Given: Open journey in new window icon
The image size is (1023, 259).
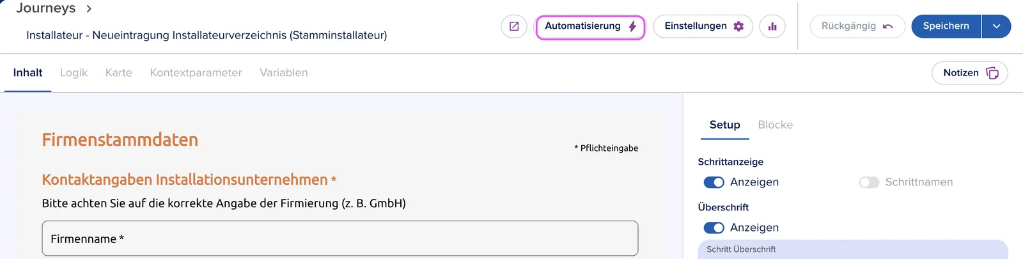Looking at the screenshot, I should click(x=514, y=26).
